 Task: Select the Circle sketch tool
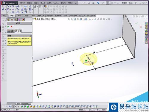click(x=13, y=7)
